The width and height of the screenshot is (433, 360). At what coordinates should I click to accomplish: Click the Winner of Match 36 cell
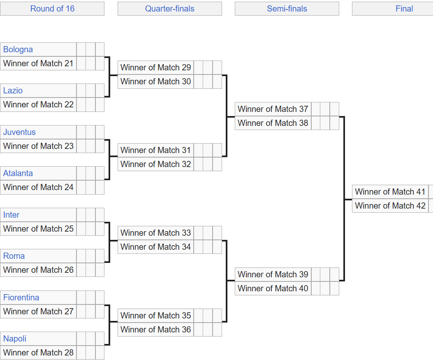155,330
